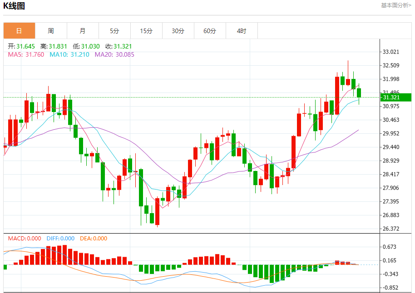Click the 28.929 price axis label
This screenshot has width=415, height=293.
[x=391, y=161]
